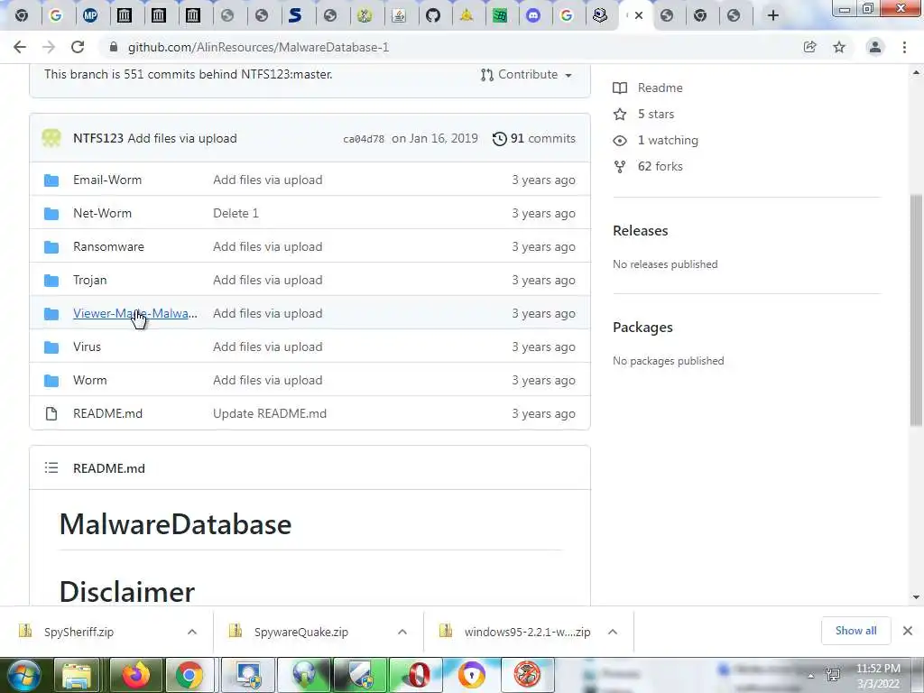Expand options for windows95 zip download

(x=613, y=632)
